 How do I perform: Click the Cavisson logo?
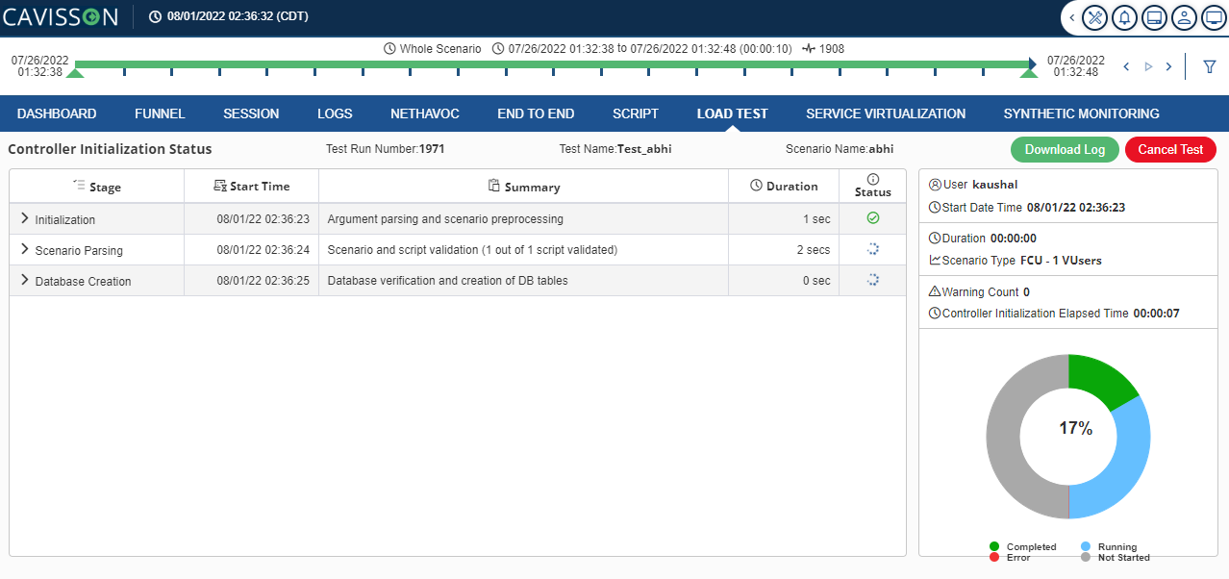(x=61, y=17)
